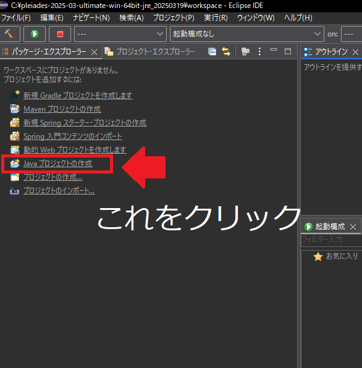This screenshot has width=362, height=368.
Task: Click the green run button in toolbar
Action: point(35,34)
